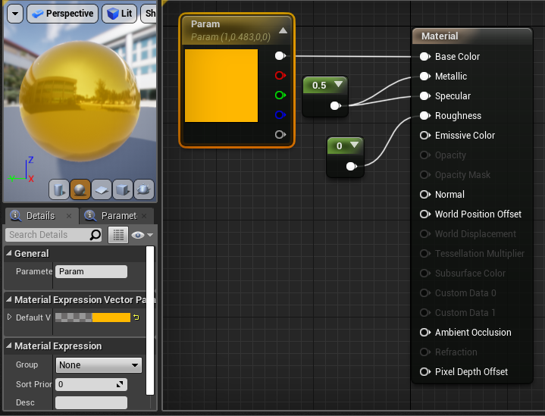
Task: Reset Default Value to default arrow
Action: pos(136,317)
